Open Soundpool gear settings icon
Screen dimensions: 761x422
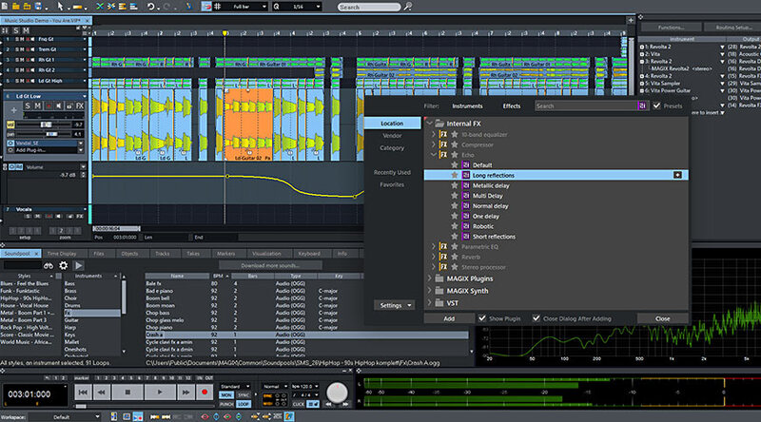(65, 265)
